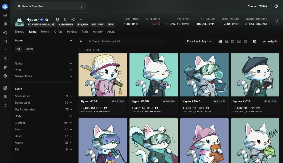Viewport: 283px width, 163px height.
Task: Expand the Rarity filter section
Action: [x=43, y=64]
